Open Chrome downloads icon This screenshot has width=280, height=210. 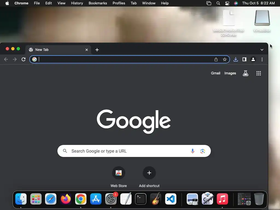coord(236,59)
